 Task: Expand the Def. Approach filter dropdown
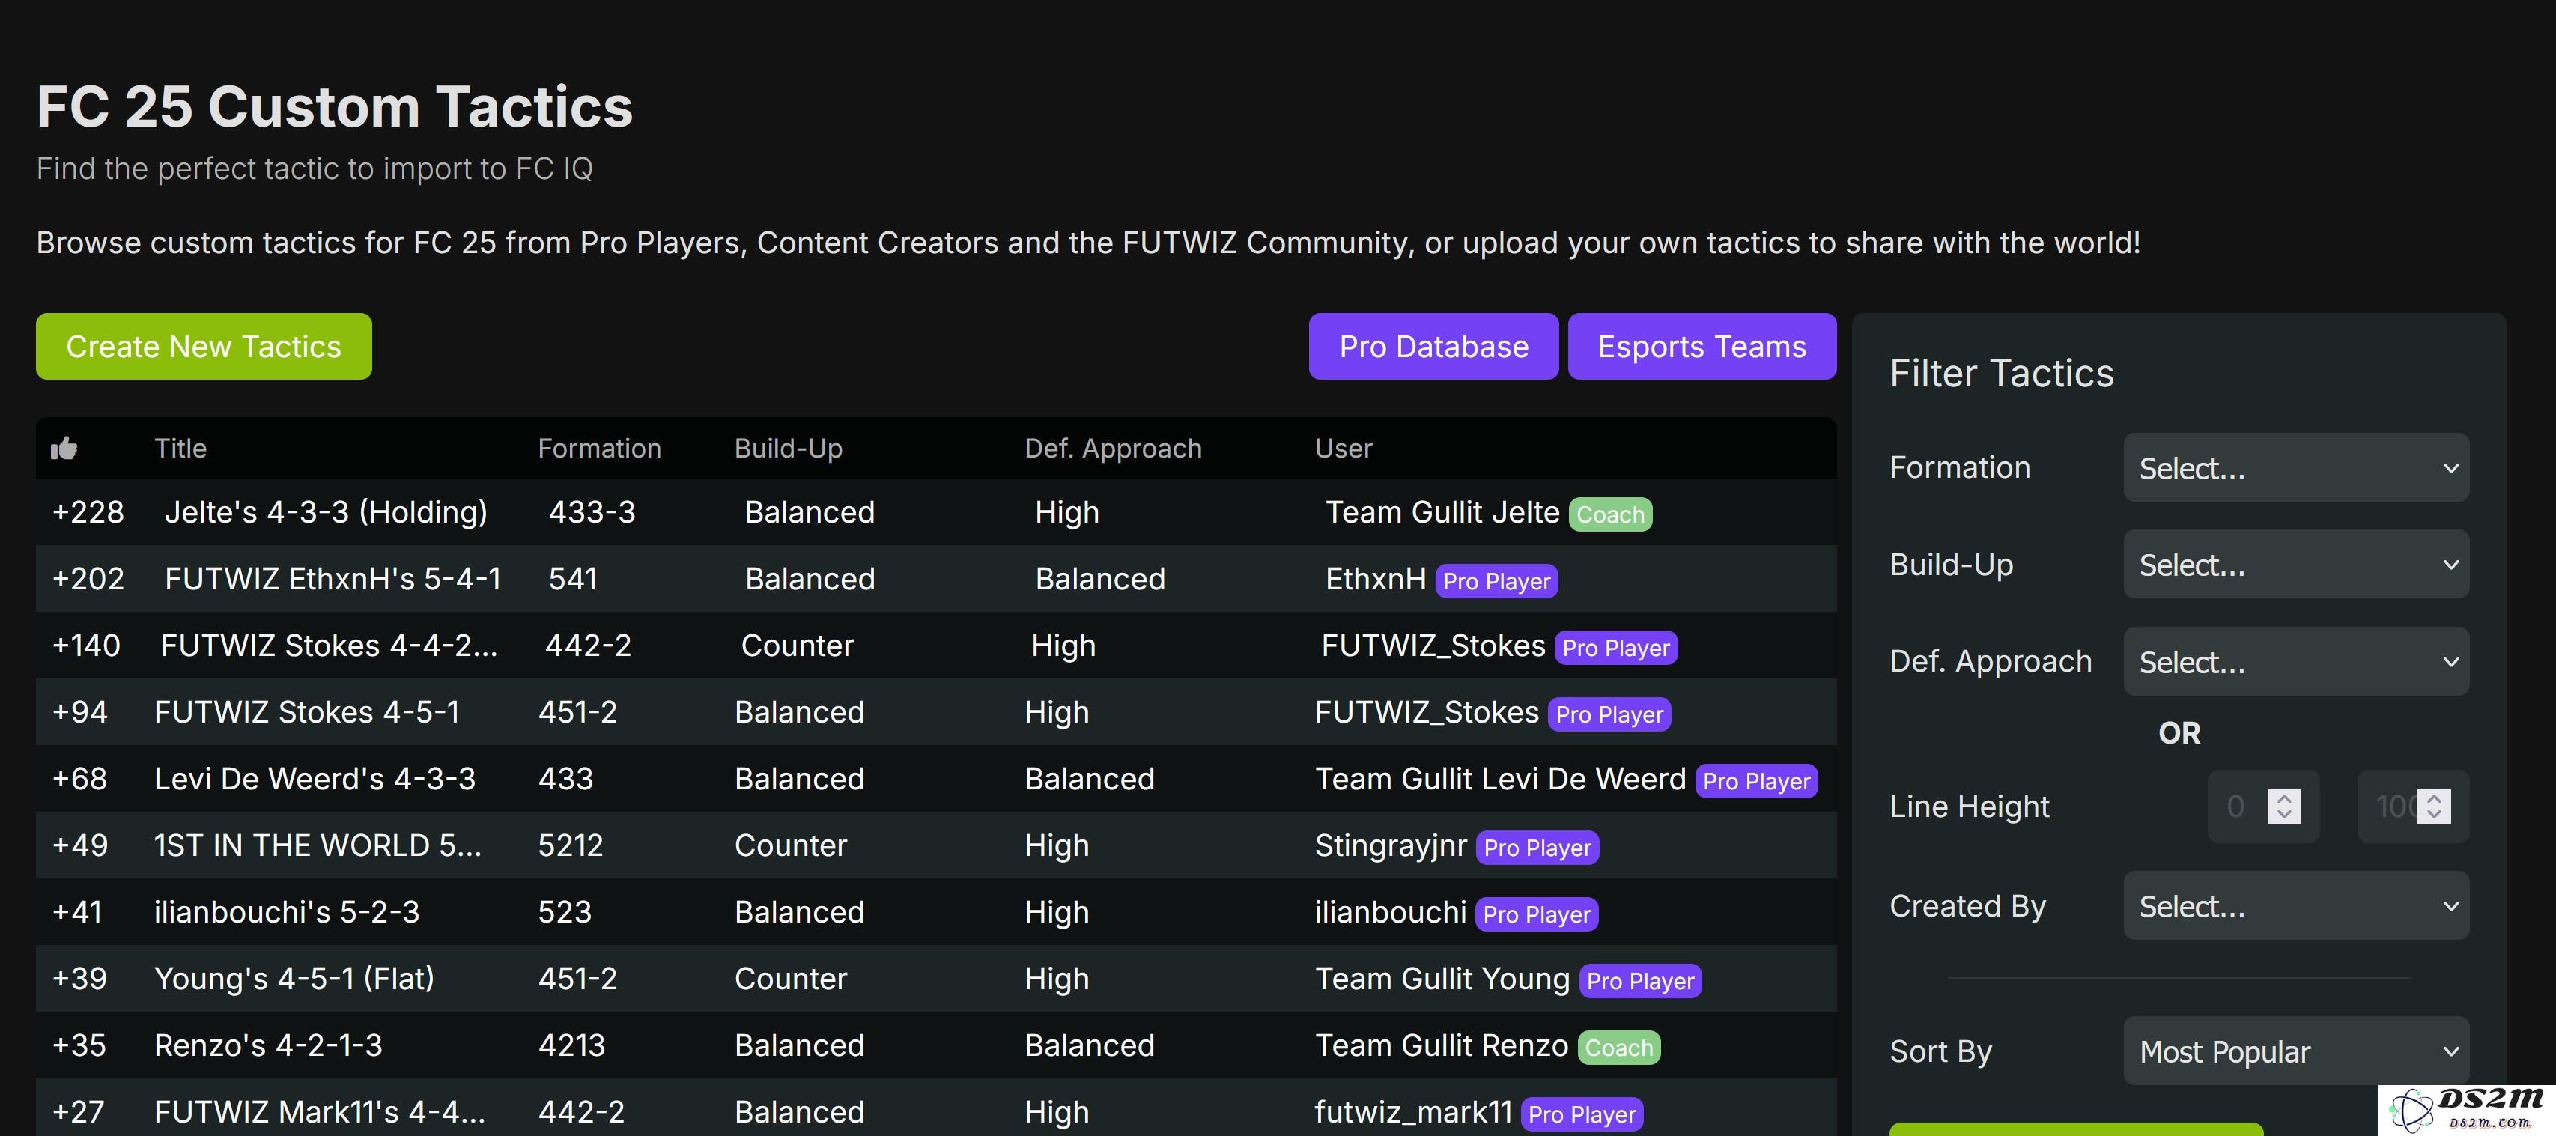tap(2295, 660)
